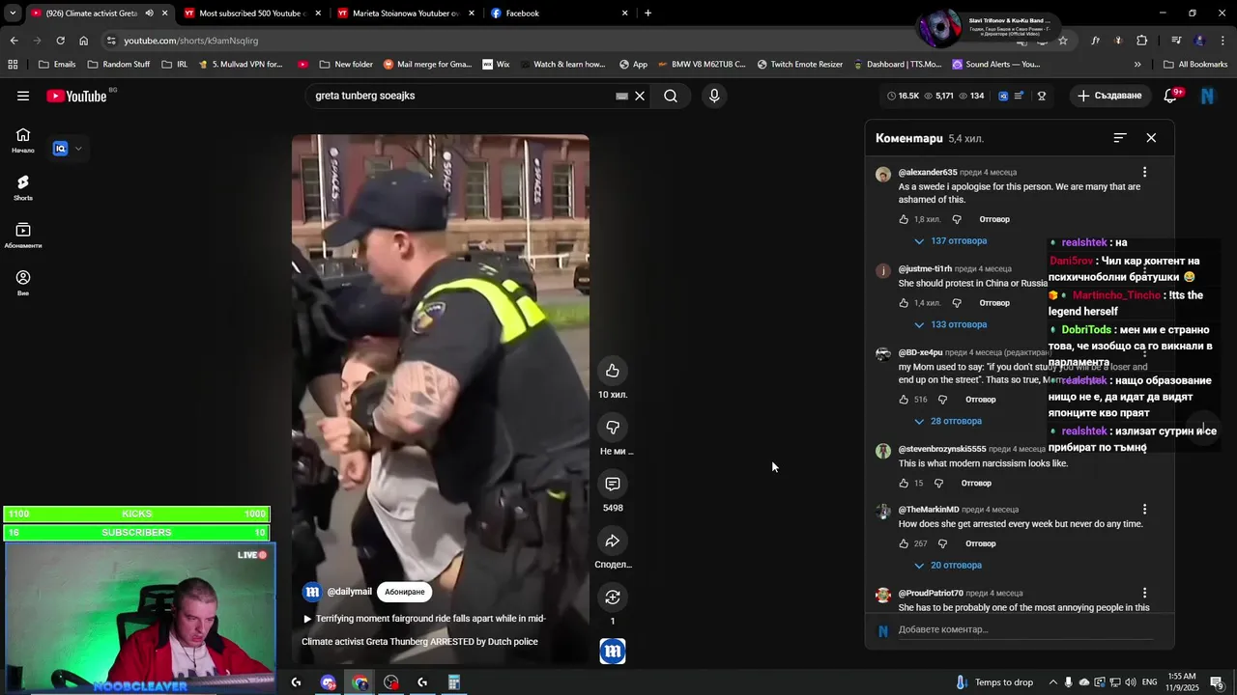This screenshot has height=695, width=1237.
Task: Go to the YouTube logo home link
Action: point(76,96)
